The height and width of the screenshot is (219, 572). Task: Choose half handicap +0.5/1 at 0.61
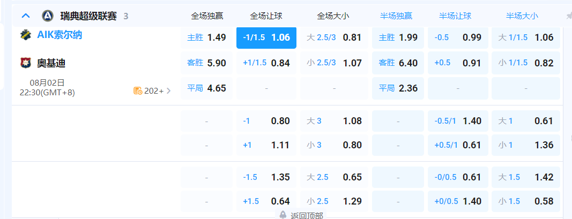pyautogui.click(x=458, y=145)
